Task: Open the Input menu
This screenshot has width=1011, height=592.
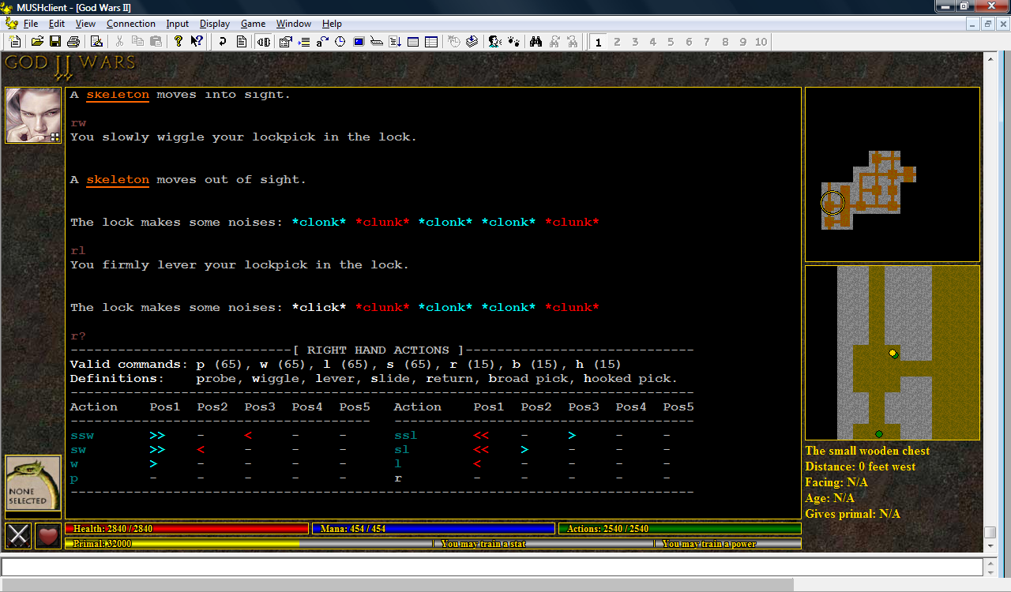Action: coord(178,24)
